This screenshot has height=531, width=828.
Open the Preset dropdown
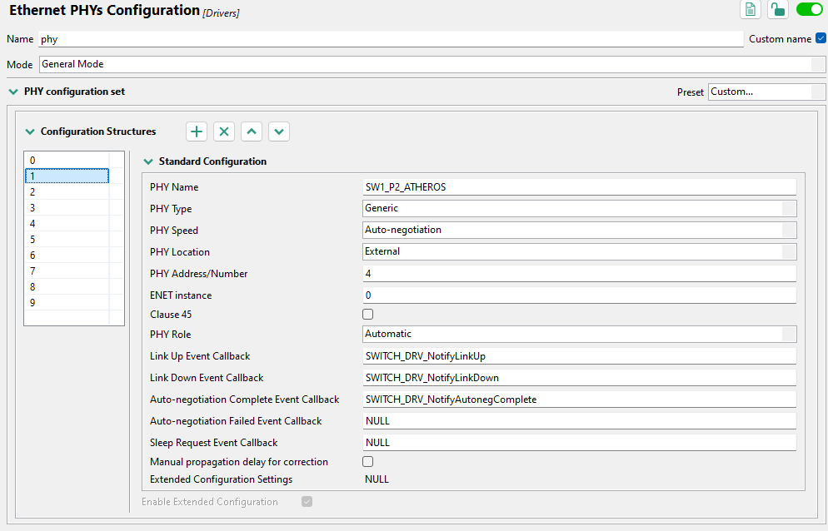pos(766,92)
